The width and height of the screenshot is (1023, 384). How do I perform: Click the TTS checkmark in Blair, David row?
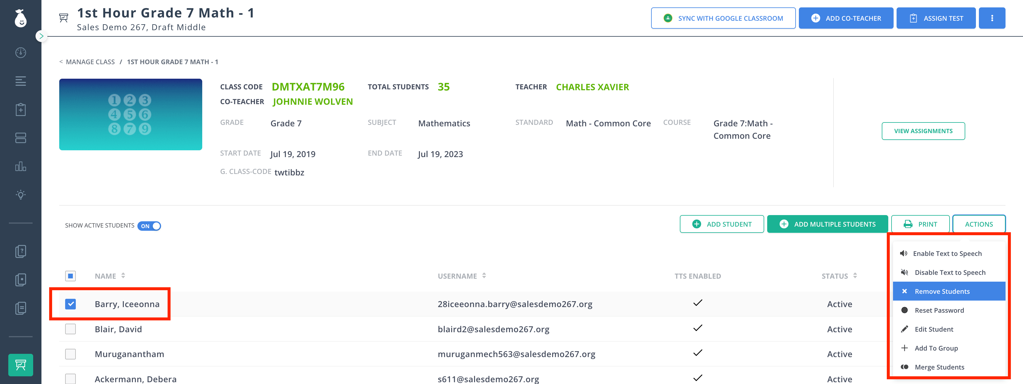[698, 328]
